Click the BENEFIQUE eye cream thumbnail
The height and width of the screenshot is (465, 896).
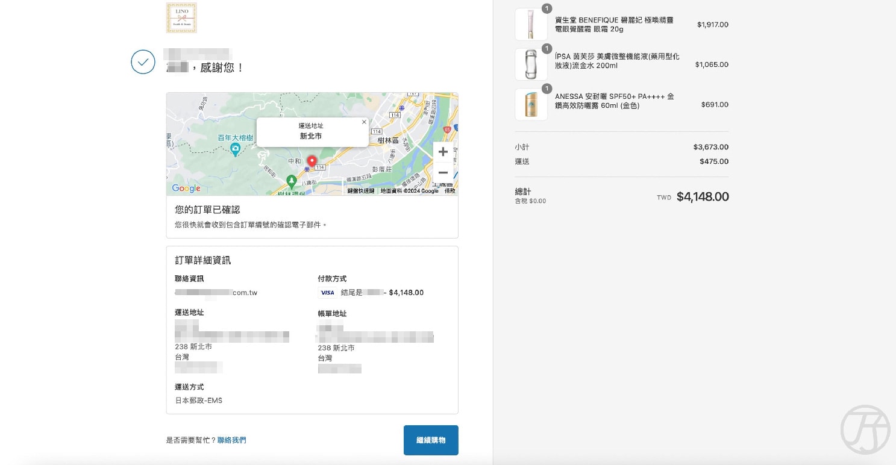tap(531, 25)
